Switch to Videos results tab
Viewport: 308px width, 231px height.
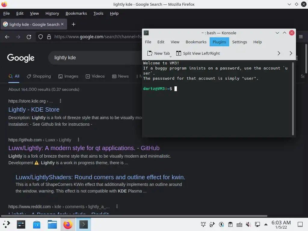(95, 76)
